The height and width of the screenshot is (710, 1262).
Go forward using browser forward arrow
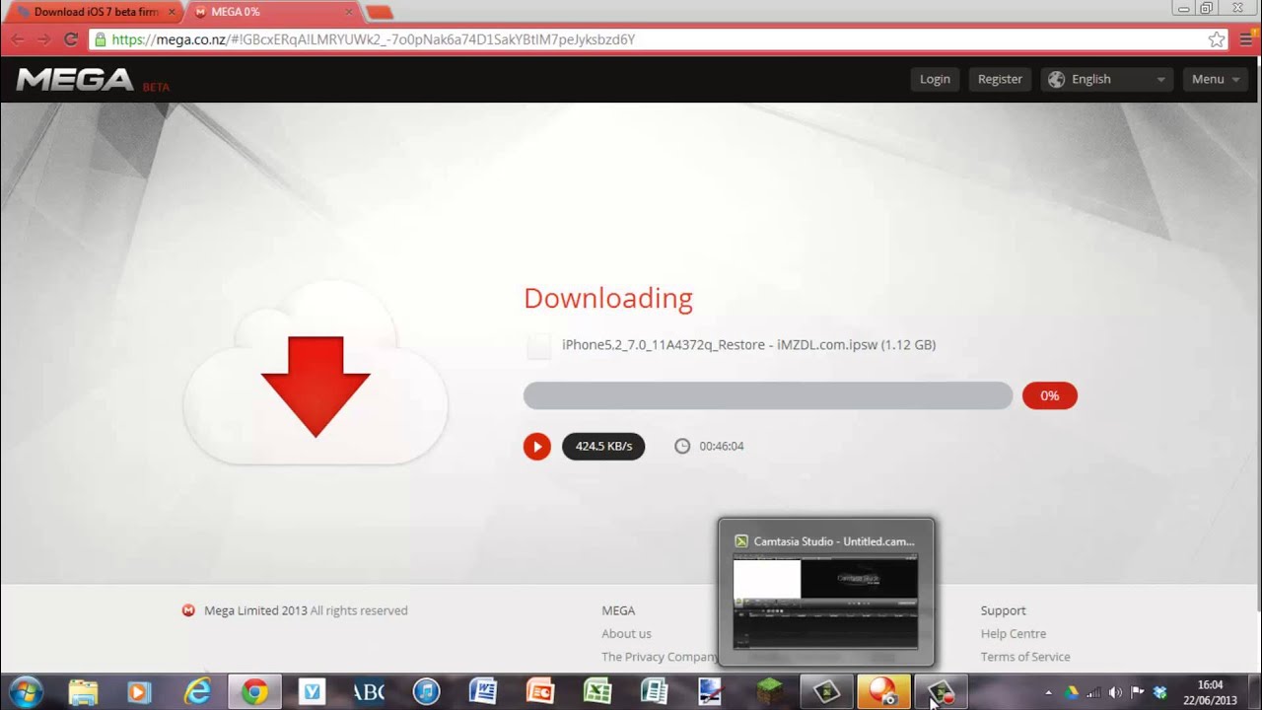(43, 39)
